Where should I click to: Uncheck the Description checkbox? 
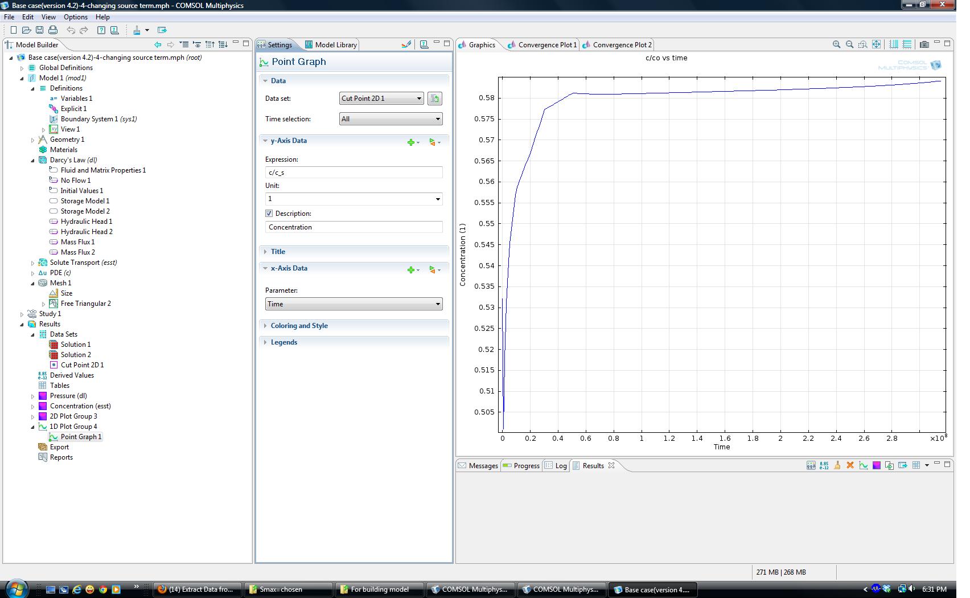click(x=269, y=214)
